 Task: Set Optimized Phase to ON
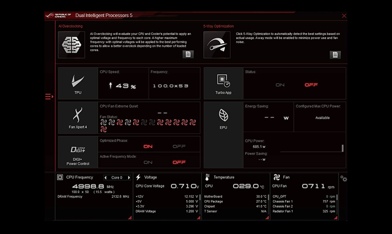coord(148,146)
